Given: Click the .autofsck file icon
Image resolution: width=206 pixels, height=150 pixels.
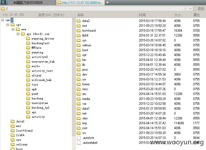Looking at the screenshot, I should [79, 138].
